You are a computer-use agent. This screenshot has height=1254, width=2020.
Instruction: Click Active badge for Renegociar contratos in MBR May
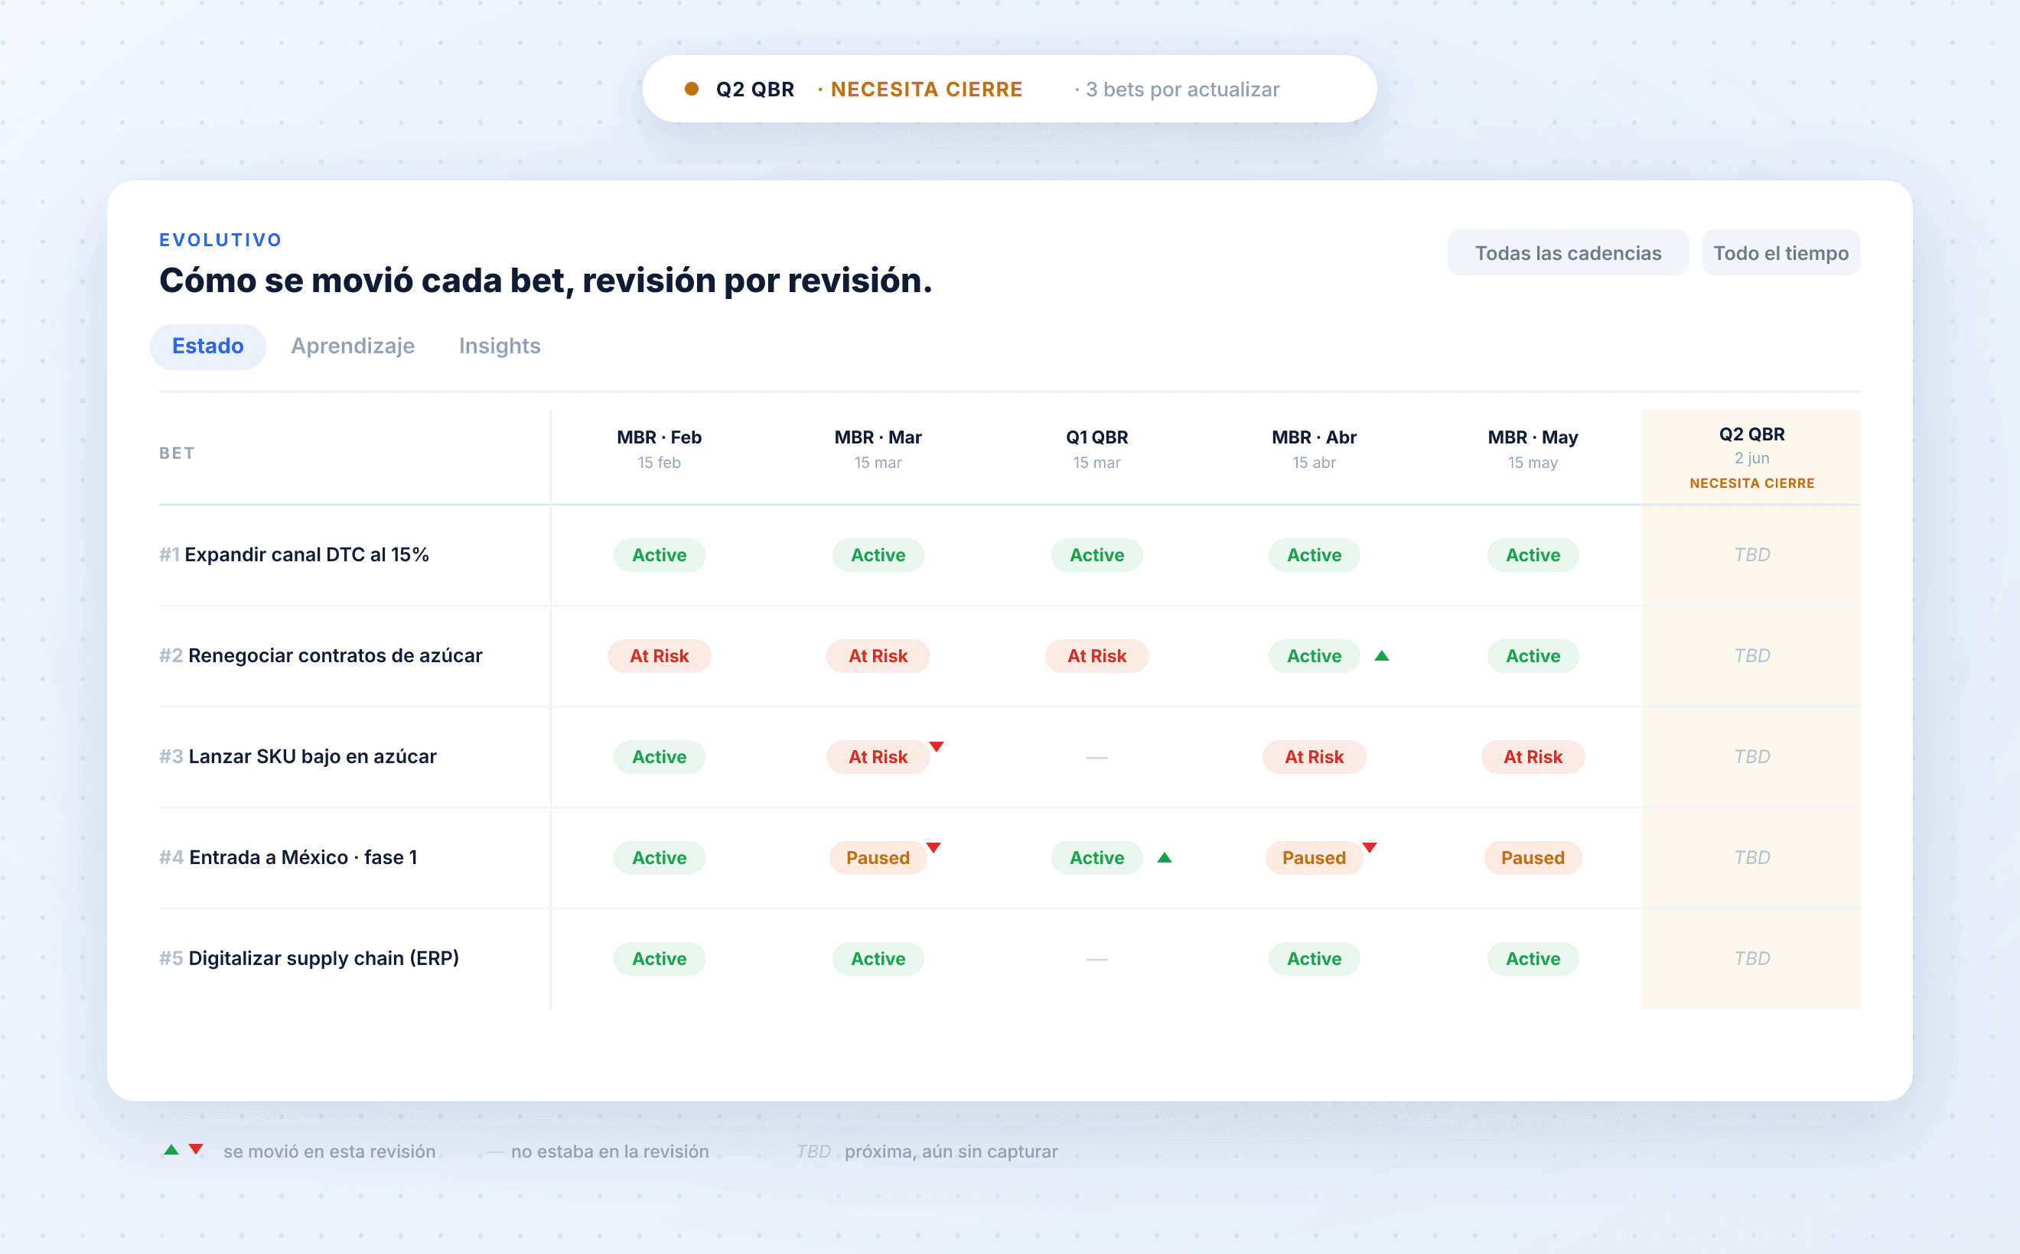click(x=1533, y=656)
